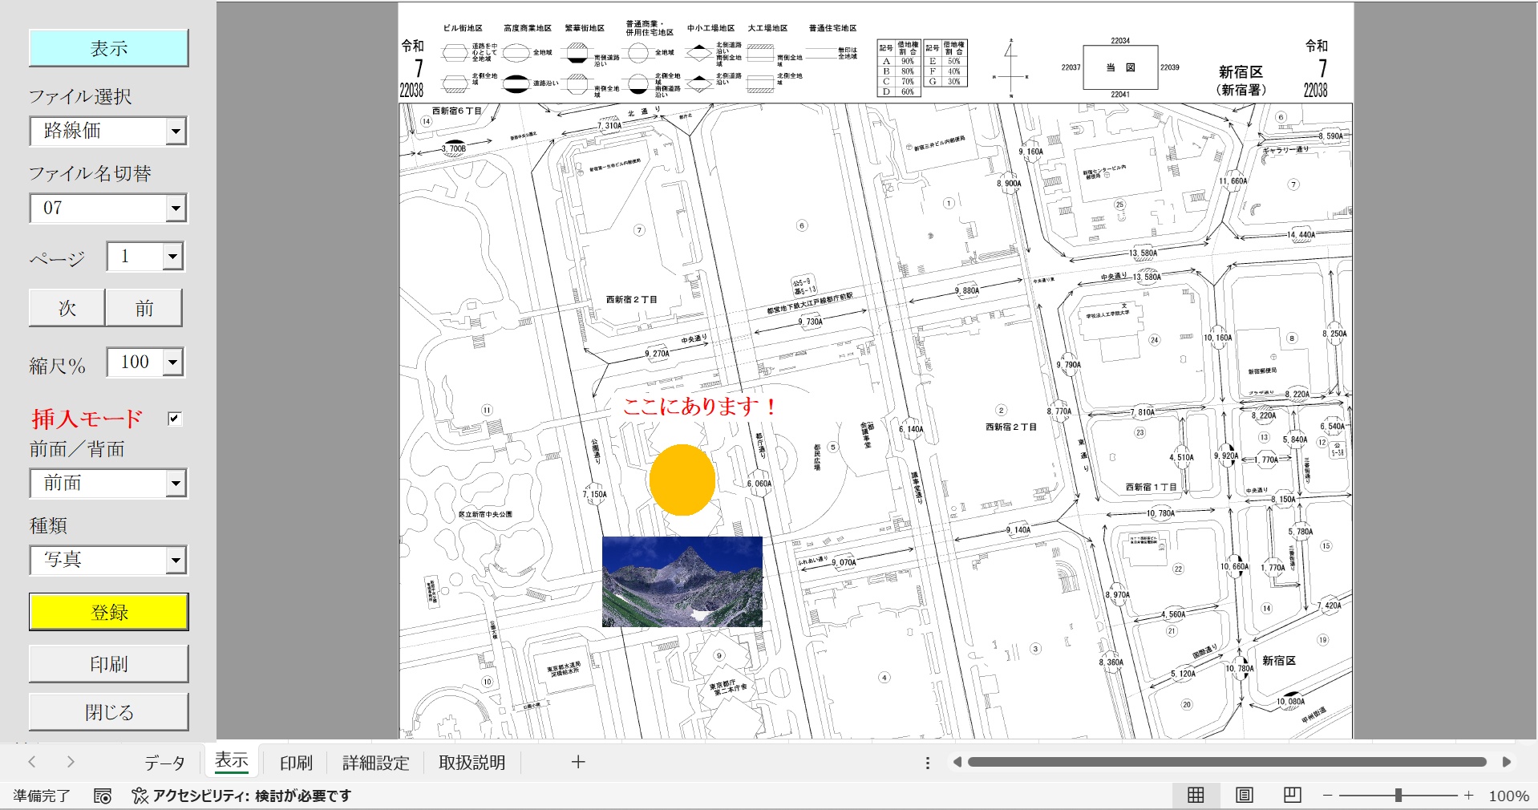The image size is (1538, 810).
Task: Click the zoom in plus icon
Action: point(1468,796)
